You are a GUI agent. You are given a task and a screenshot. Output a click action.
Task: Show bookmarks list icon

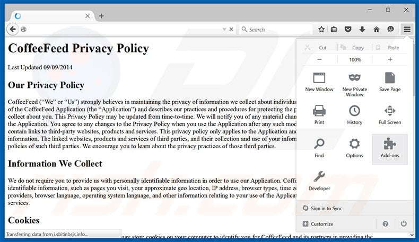(334, 29)
